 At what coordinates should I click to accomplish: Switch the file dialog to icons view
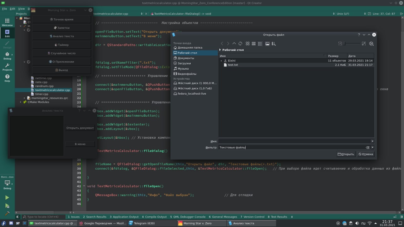247,44
